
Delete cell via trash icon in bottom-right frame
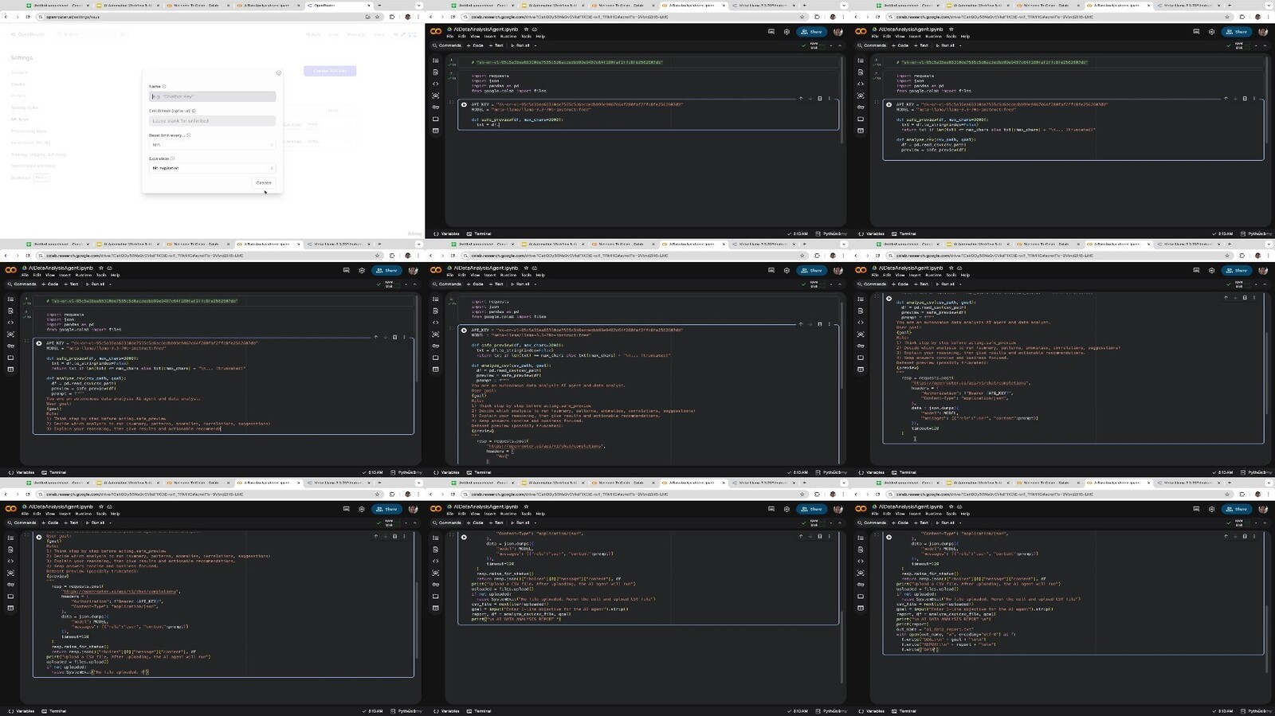click(1245, 536)
